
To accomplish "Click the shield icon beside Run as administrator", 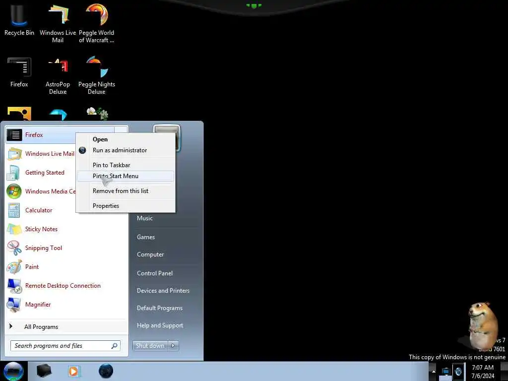I will (82, 150).
